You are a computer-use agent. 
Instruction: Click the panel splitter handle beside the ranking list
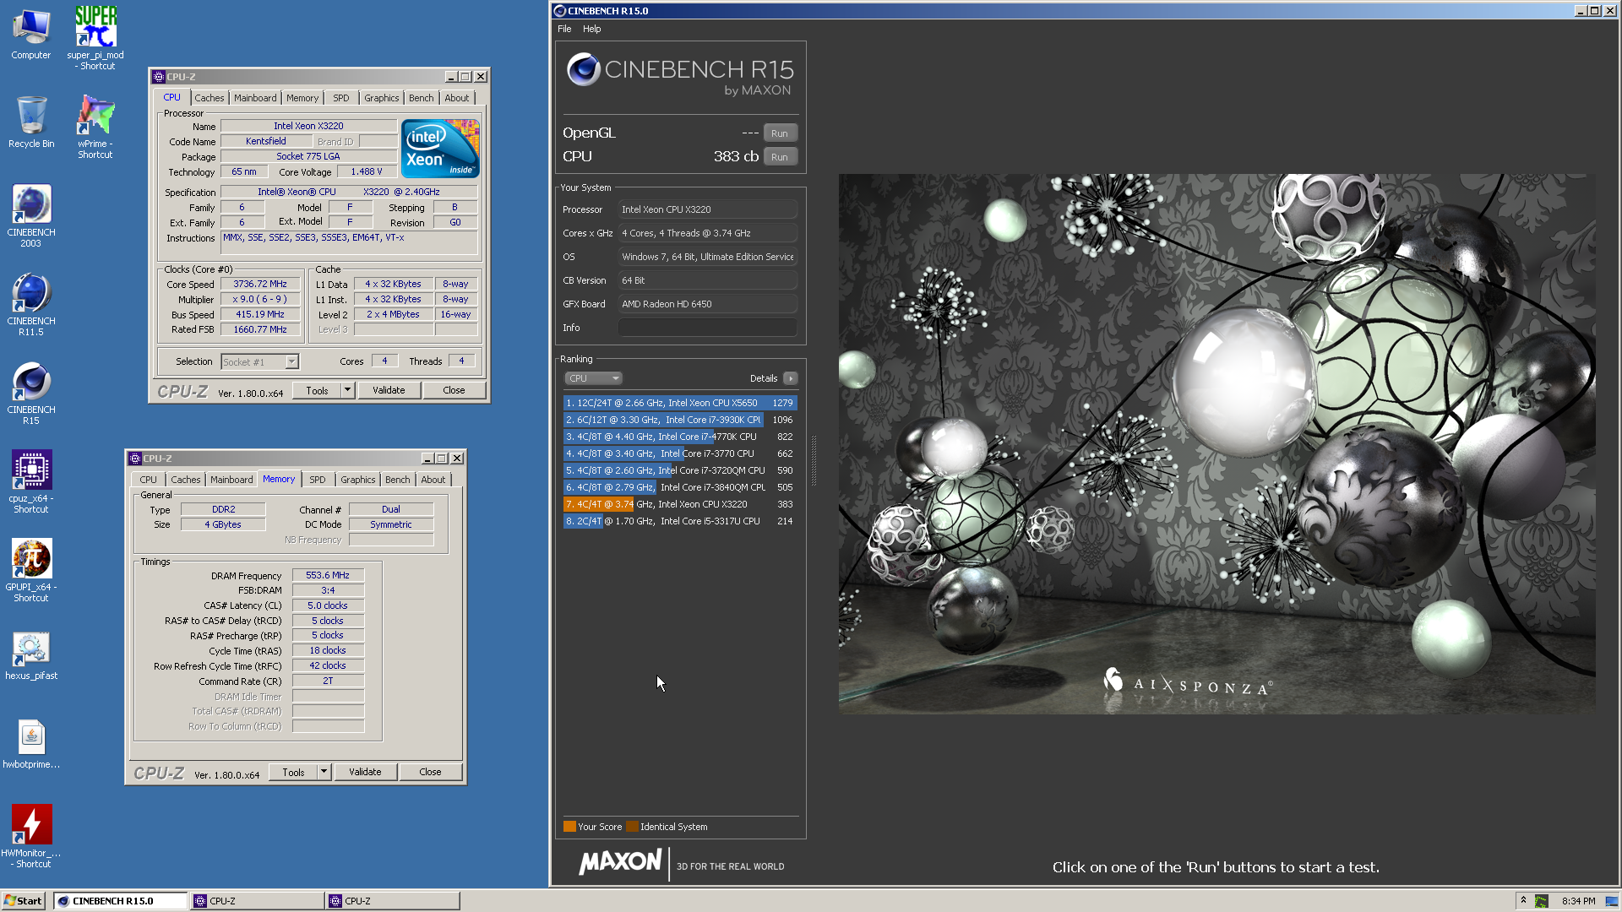814,460
